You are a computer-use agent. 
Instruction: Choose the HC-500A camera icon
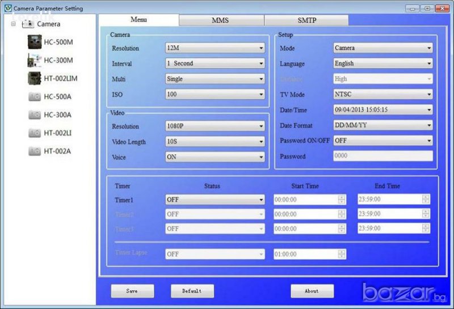tap(35, 96)
